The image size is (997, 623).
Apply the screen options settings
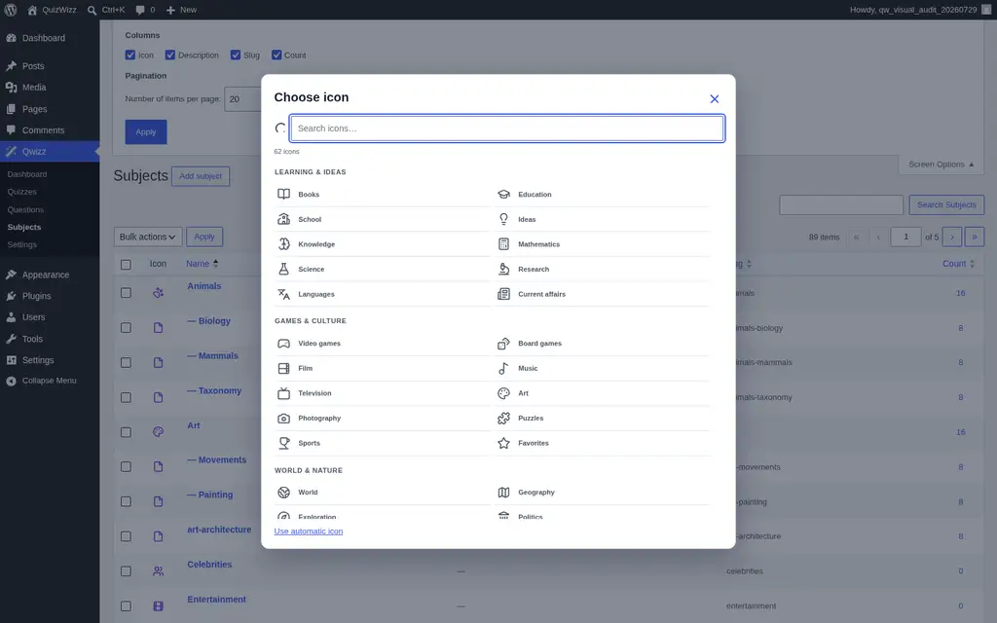[146, 131]
